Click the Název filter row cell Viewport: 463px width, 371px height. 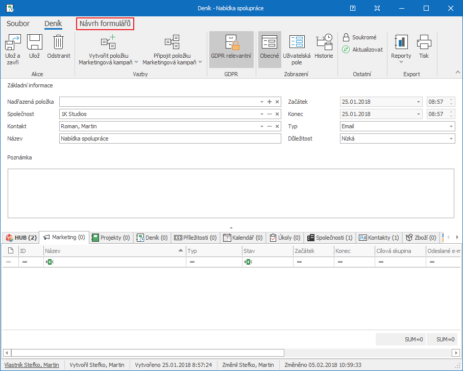tap(114, 262)
